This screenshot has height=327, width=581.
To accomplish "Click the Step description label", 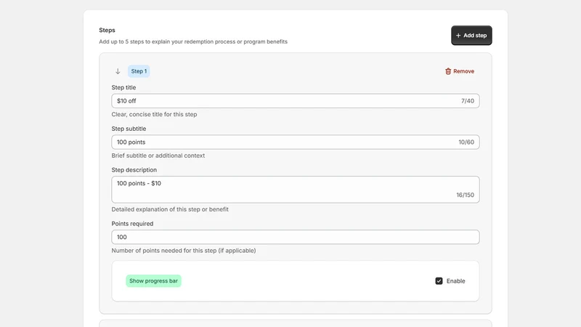I will [x=134, y=170].
